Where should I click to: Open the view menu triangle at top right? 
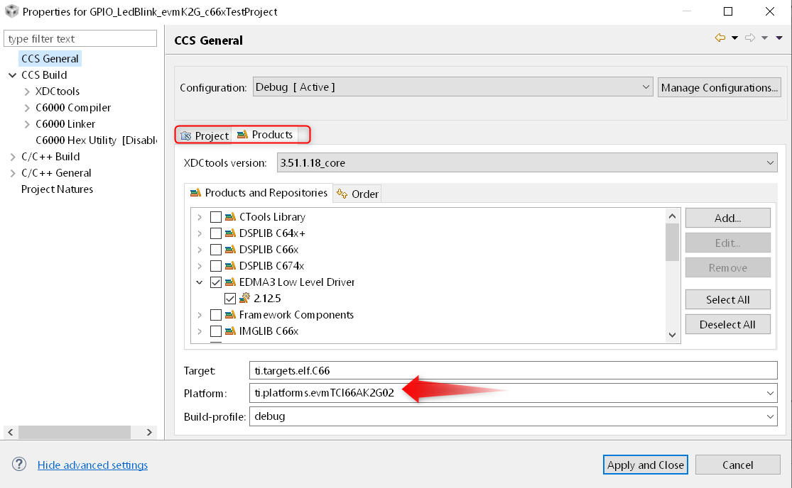coord(779,38)
